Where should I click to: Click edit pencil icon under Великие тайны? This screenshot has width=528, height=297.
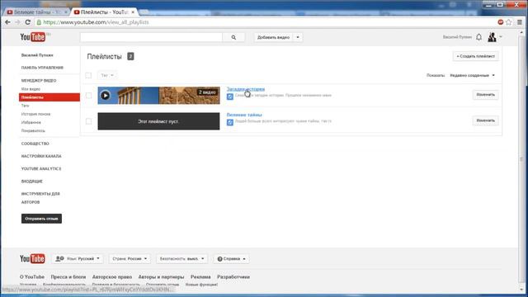pos(230,122)
